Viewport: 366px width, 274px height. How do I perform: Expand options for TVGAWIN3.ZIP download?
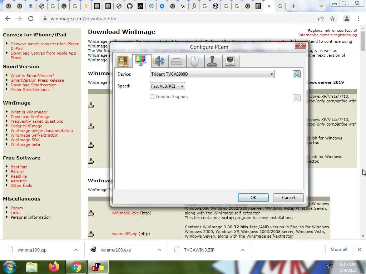tap(243, 250)
